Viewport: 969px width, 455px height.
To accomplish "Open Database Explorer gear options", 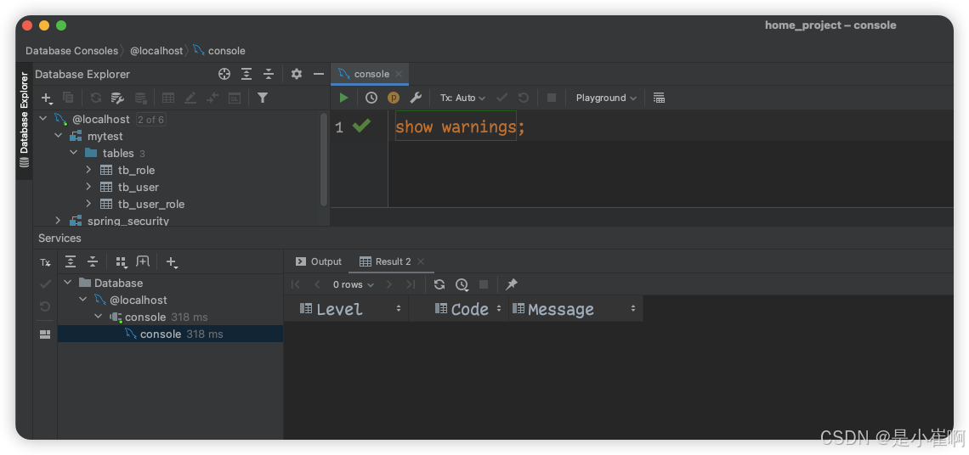I will [x=297, y=74].
